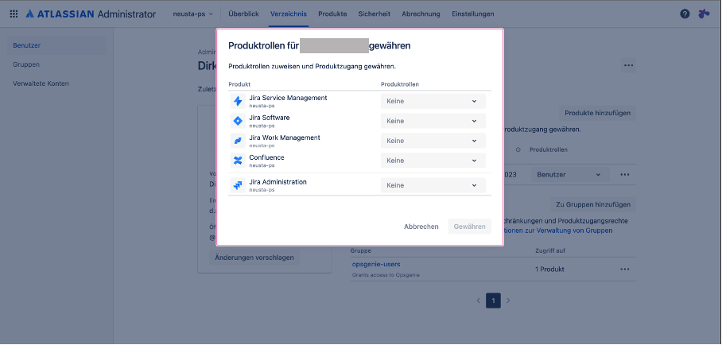Screen dimensions: 722x345
Task: Click the Produkt column header in dialog
Action: (239, 84)
